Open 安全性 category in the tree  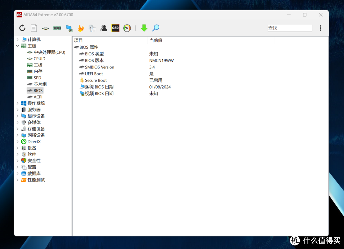click(x=31, y=160)
